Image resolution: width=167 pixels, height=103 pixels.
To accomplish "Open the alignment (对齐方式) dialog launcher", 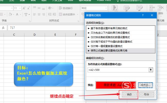I will 79,21.
